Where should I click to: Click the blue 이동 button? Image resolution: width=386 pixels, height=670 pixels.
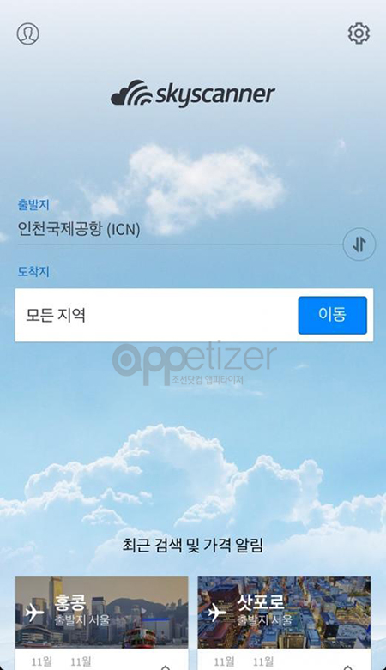[332, 315]
